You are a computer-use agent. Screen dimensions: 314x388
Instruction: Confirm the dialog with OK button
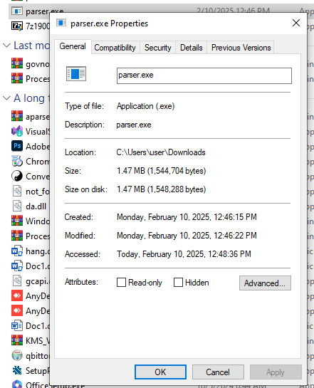click(x=160, y=372)
